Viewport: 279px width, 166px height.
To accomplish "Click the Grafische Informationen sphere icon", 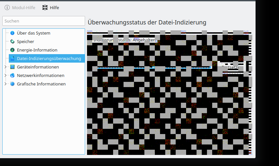I will tap(12, 84).
